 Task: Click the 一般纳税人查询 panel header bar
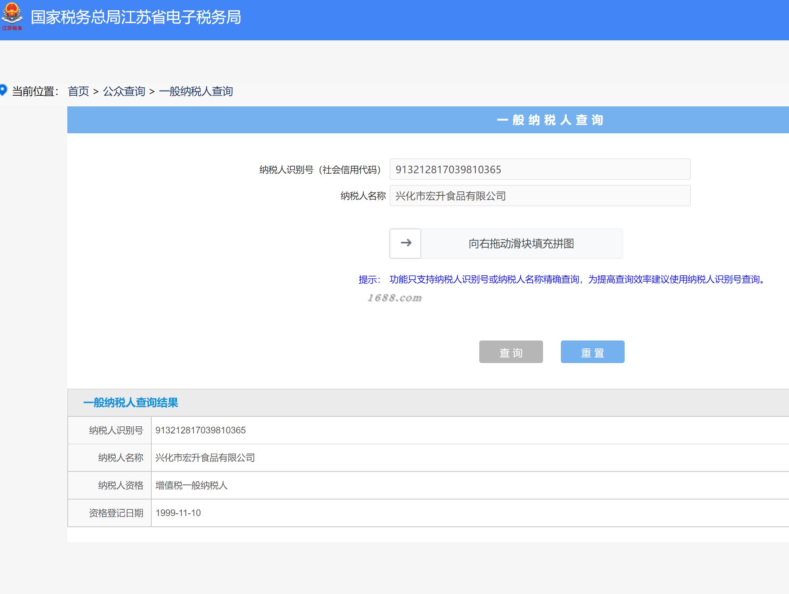(550, 120)
